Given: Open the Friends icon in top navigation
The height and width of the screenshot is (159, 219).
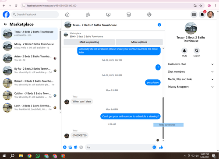Looking at the screenshot, I should pos(88,14).
